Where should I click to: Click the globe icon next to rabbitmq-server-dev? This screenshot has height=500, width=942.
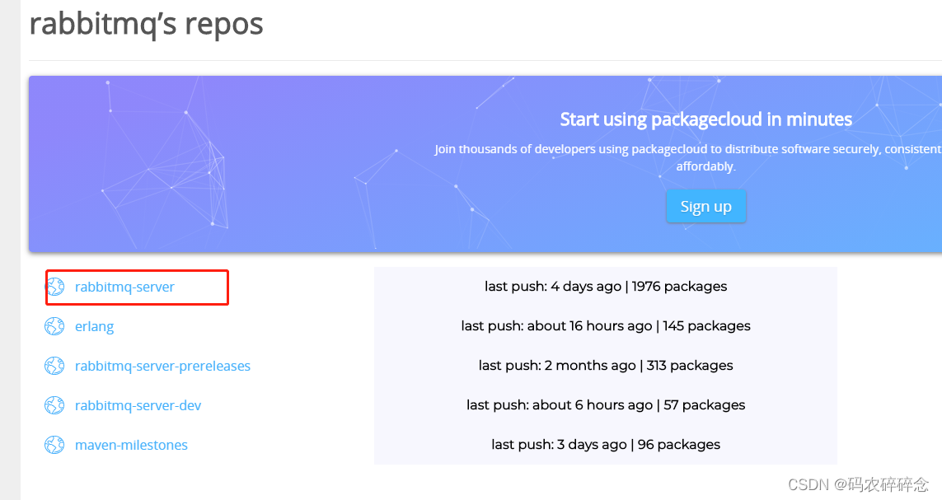[54, 406]
